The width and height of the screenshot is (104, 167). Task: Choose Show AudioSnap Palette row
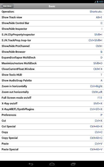coord(52,81)
